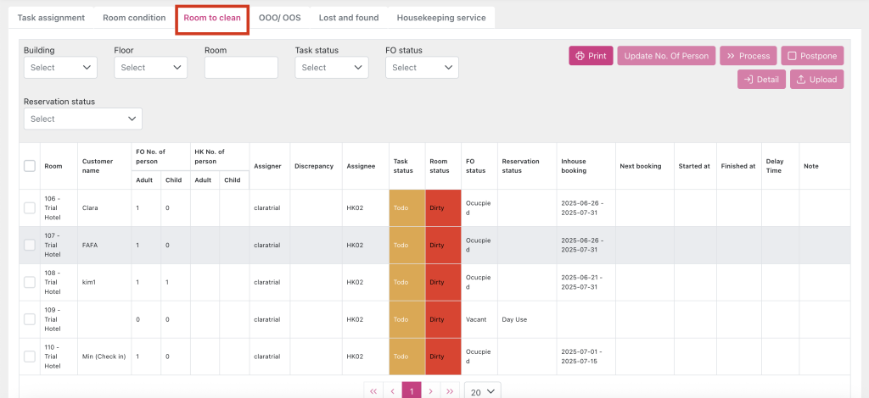The image size is (869, 398).
Task: Toggle the select-all checkbox in table header
Action: pyautogui.click(x=30, y=166)
